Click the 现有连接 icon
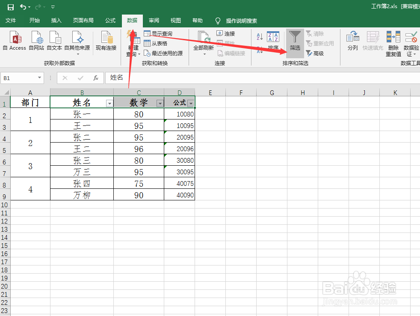The image size is (420, 316). point(106,41)
